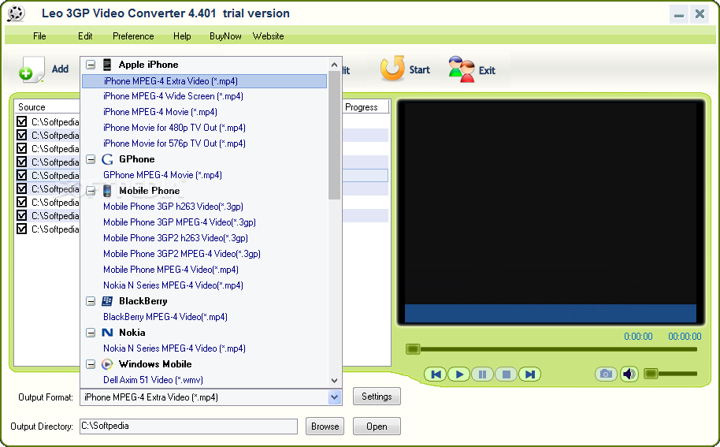Select Mobile Phone 3GP2 MPEG-4 Video(*.3gp)

(182, 254)
